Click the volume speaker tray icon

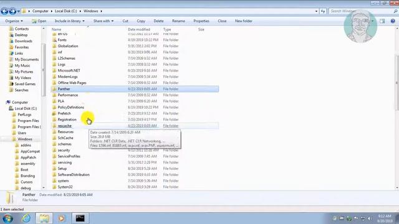(x=370, y=218)
